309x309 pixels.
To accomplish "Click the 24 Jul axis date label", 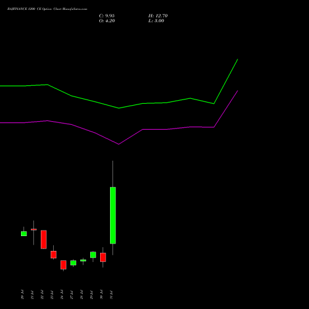I will coord(62,295).
